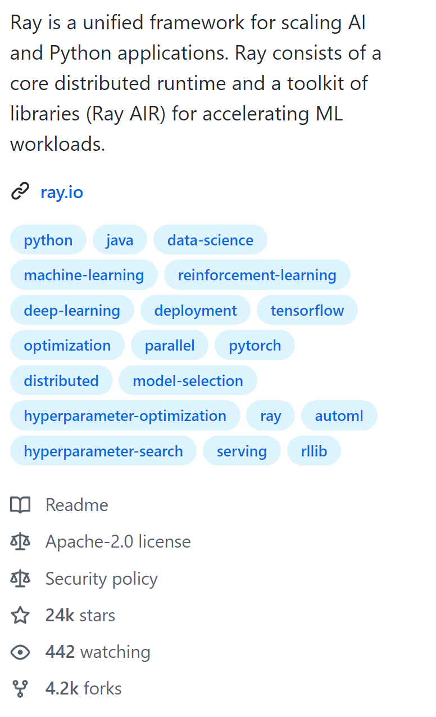Click the eye icon next to 442 watching
The image size is (436, 717).
point(20,652)
